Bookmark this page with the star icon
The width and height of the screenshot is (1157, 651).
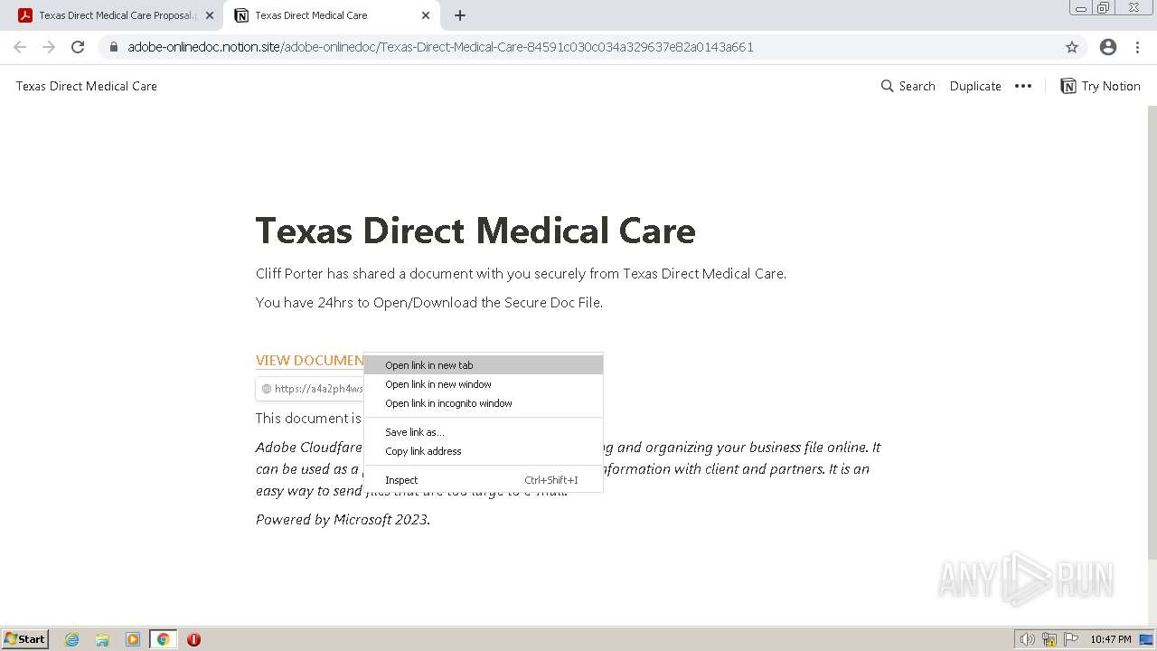(x=1072, y=47)
